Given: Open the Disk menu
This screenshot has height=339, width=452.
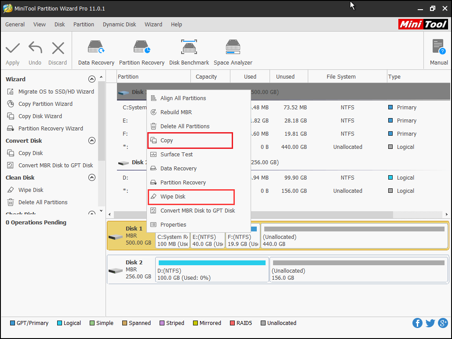Looking at the screenshot, I should [x=60, y=25].
